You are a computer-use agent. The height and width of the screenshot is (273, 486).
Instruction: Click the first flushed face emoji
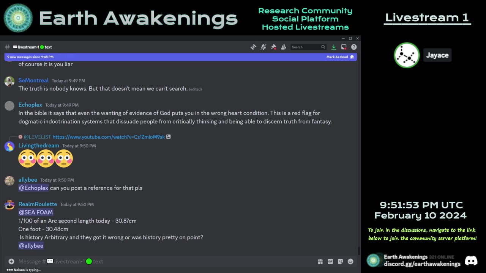pos(27,158)
